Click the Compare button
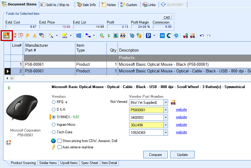251x168 pixels. tap(155, 154)
